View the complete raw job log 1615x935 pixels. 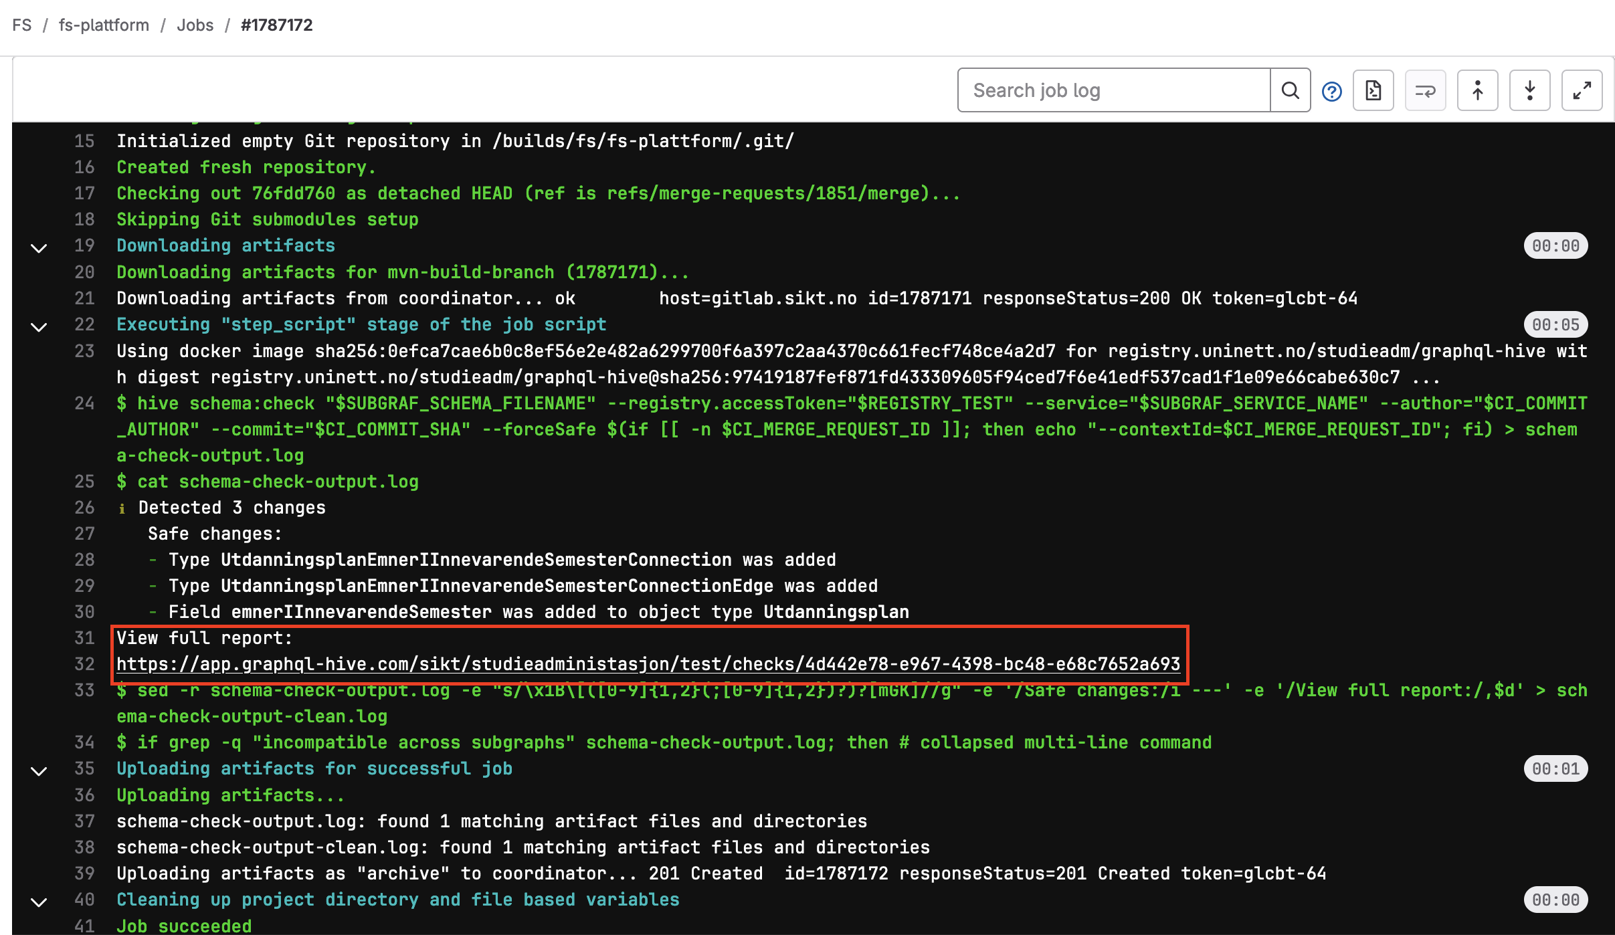[x=1373, y=90]
